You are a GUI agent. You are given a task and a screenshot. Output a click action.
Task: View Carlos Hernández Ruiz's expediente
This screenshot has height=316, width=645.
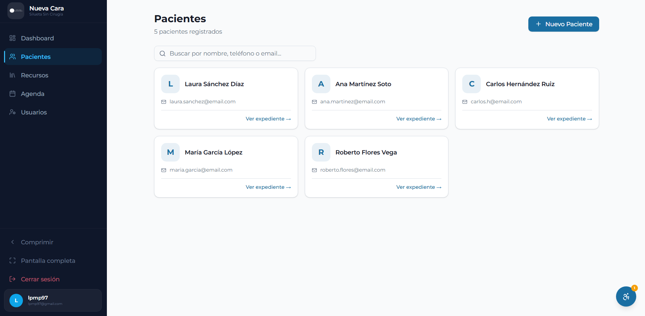[569, 119]
